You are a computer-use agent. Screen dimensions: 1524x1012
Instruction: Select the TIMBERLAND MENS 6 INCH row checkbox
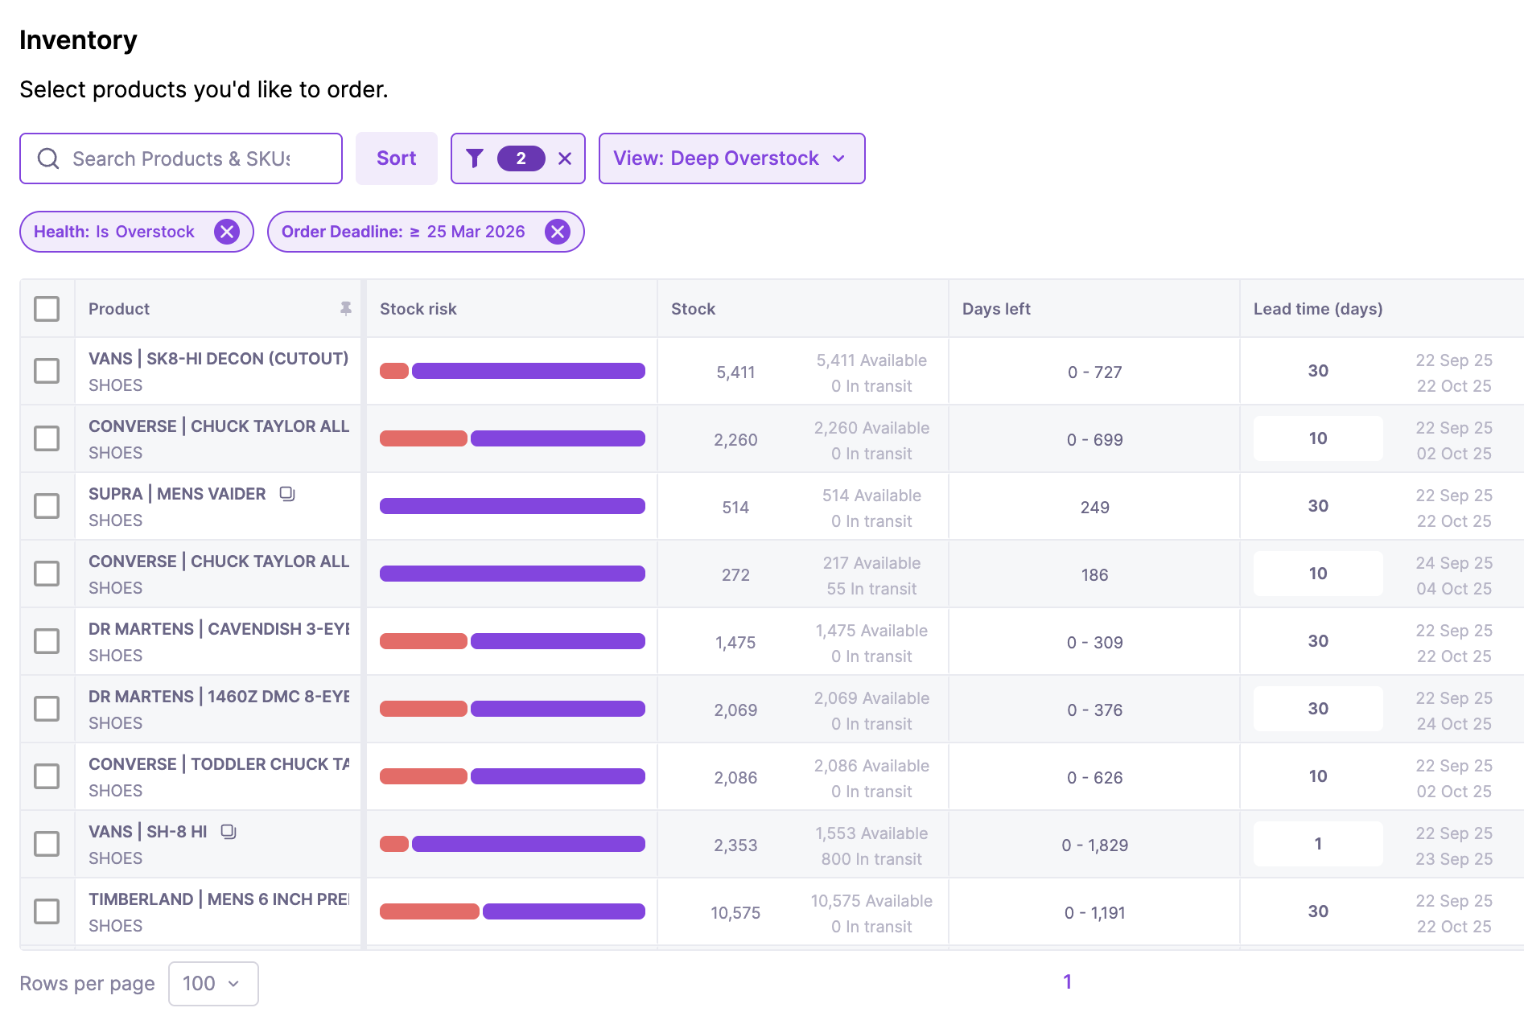47,911
